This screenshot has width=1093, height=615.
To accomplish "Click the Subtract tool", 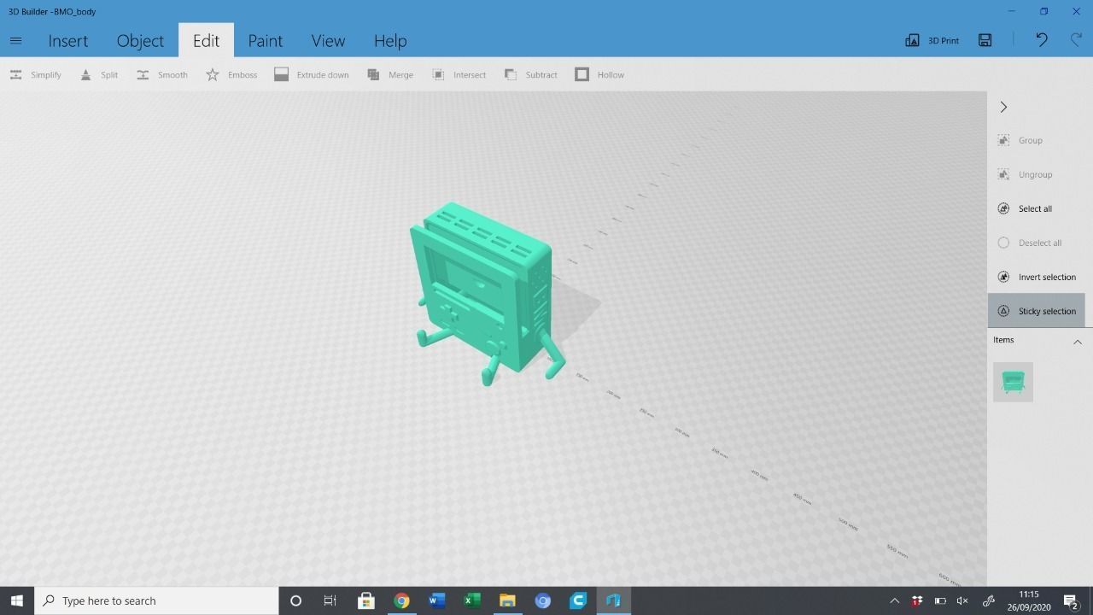I will 530,74.
